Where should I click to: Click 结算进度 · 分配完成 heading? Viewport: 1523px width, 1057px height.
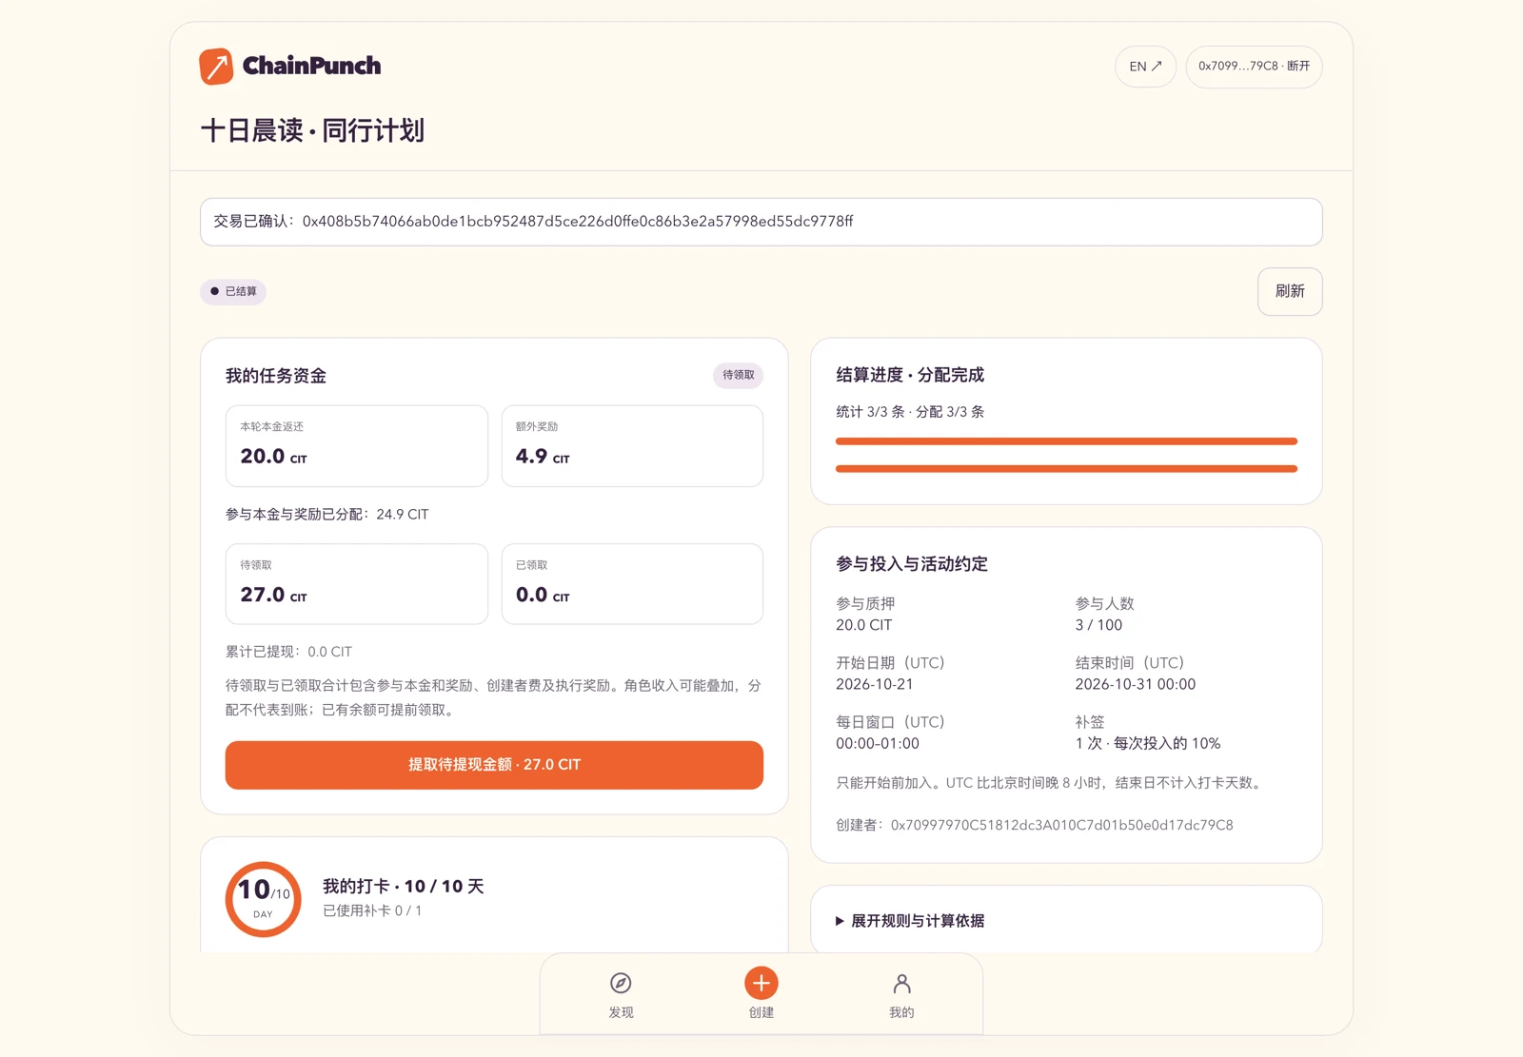point(910,375)
